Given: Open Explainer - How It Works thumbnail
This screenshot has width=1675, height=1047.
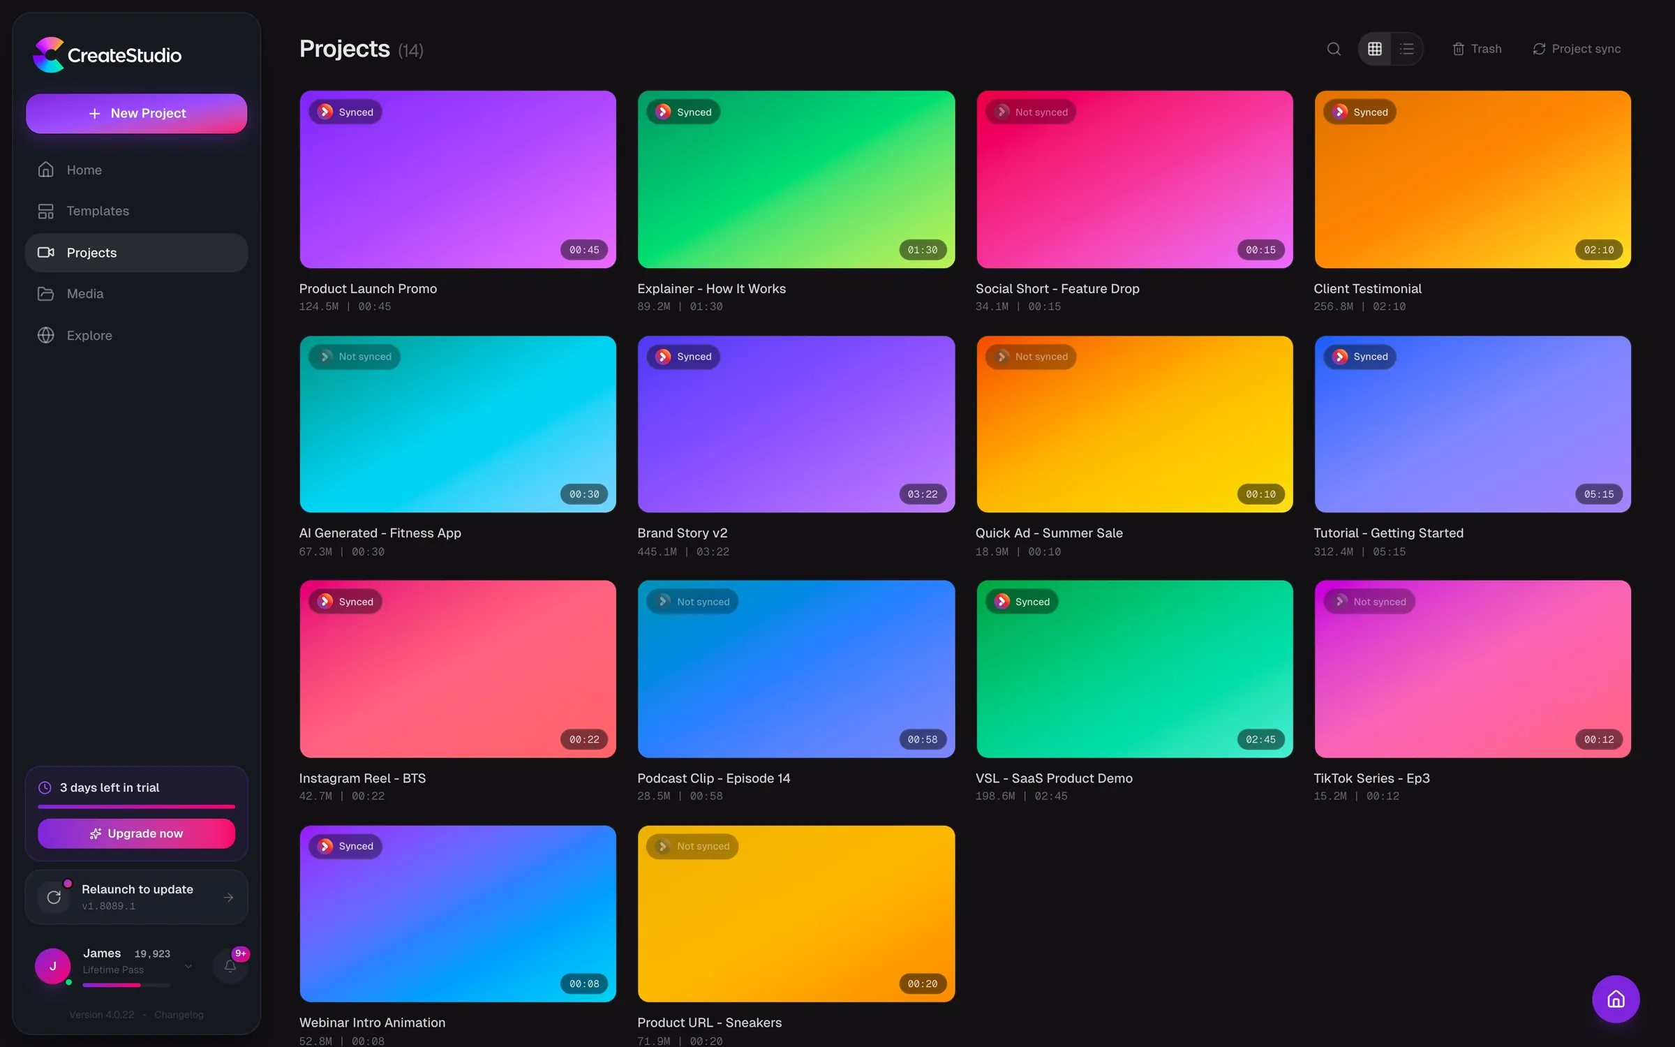Looking at the screenshot, I should click(796, 179).
